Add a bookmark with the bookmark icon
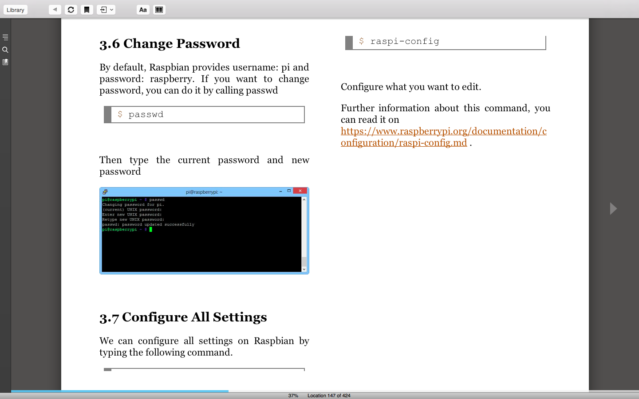The width and height of the screenshot is (639, 399). [x=87, y=10]
